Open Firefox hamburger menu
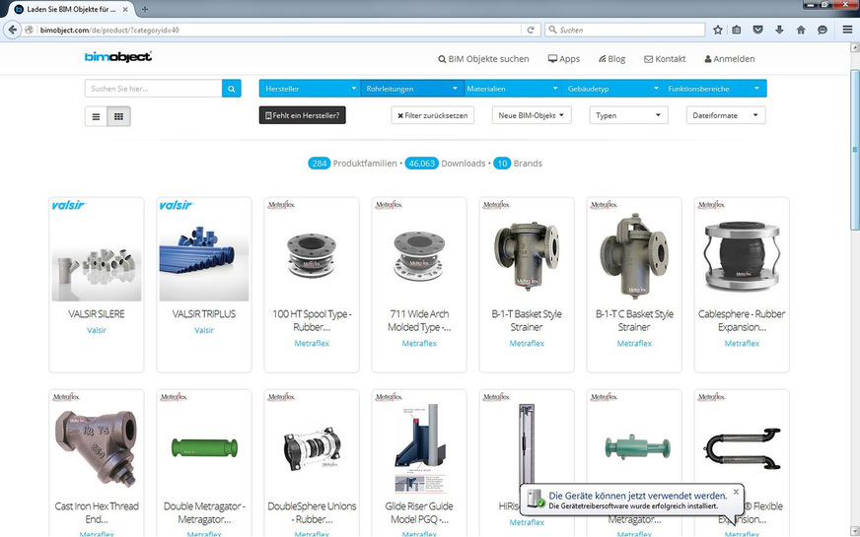Image resolution: width=860 pixels, height=537 pixels. (847, 30)
